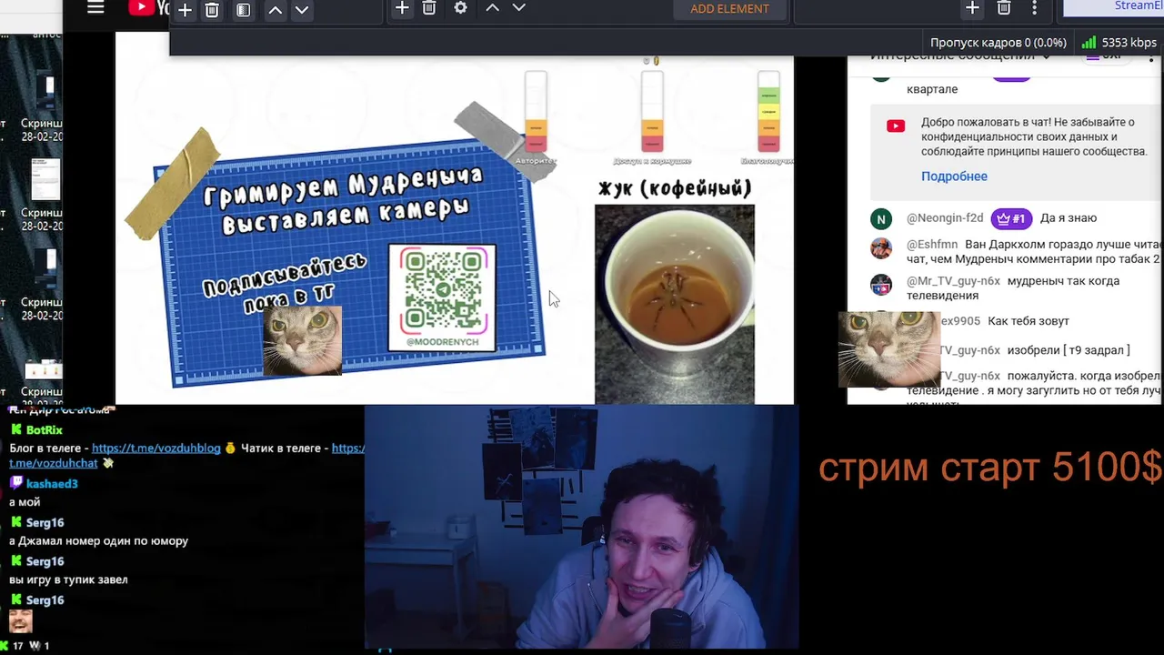Click the plus icon beside the YouTube logo
Viewport: 1164px width, 655px height.
tap(185, 10)
